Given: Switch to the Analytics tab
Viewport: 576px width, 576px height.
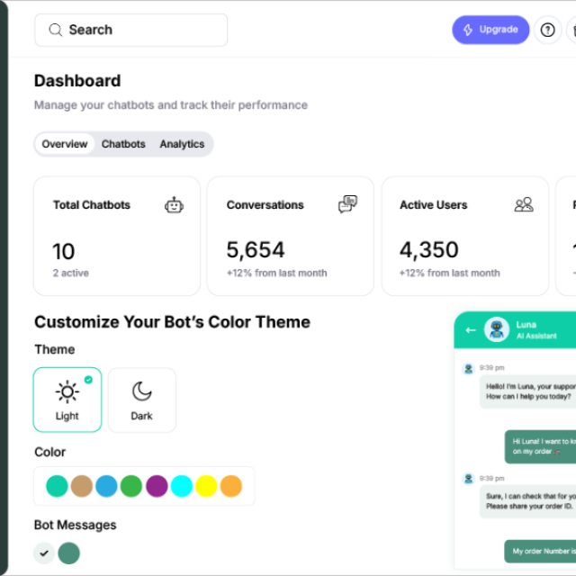Looking at the screenshot, I should click(x=182, y=144).
